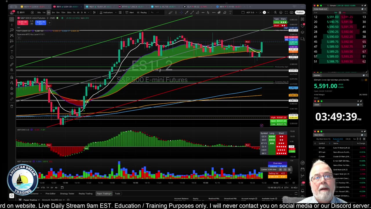Enter fullscreen mode icon
The width and height of the screenshot is (371, 209).
[286, 12]
